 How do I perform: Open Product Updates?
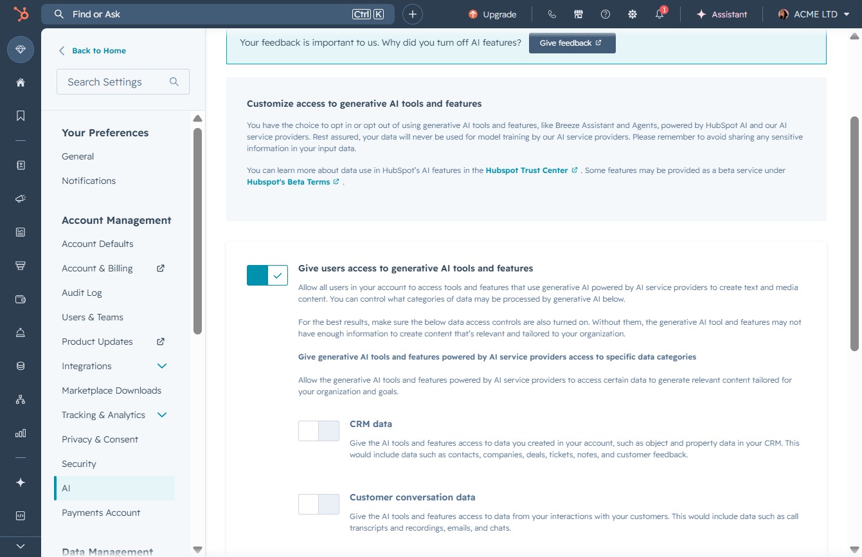coord(97,342)
